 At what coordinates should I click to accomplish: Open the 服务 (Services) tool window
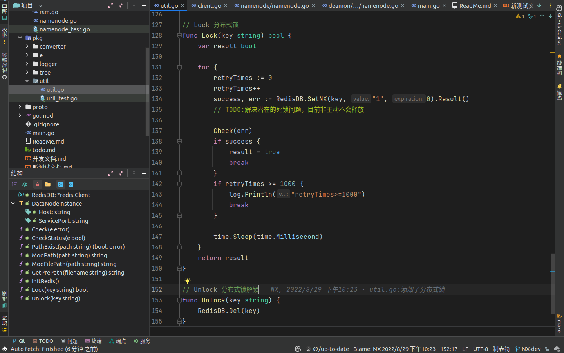pos(142,341)
